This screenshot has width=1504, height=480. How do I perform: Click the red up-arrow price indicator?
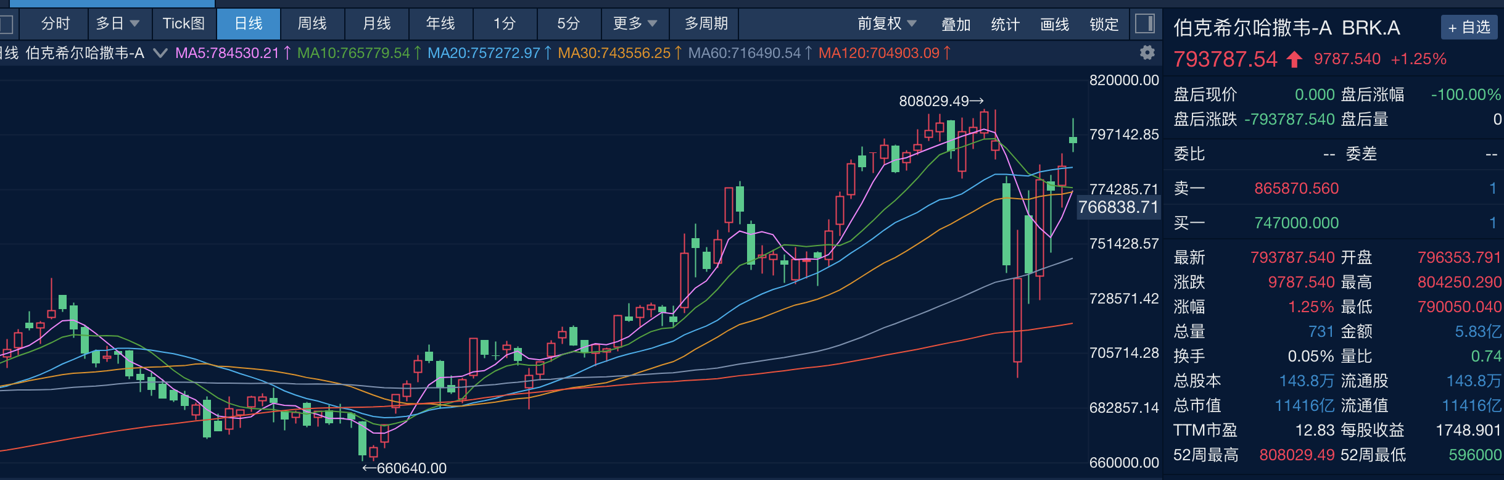[x=1294, y=59]
